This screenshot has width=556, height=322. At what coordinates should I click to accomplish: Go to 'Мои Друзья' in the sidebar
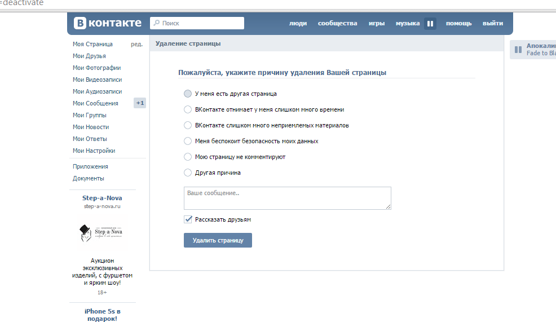(89, 56)
